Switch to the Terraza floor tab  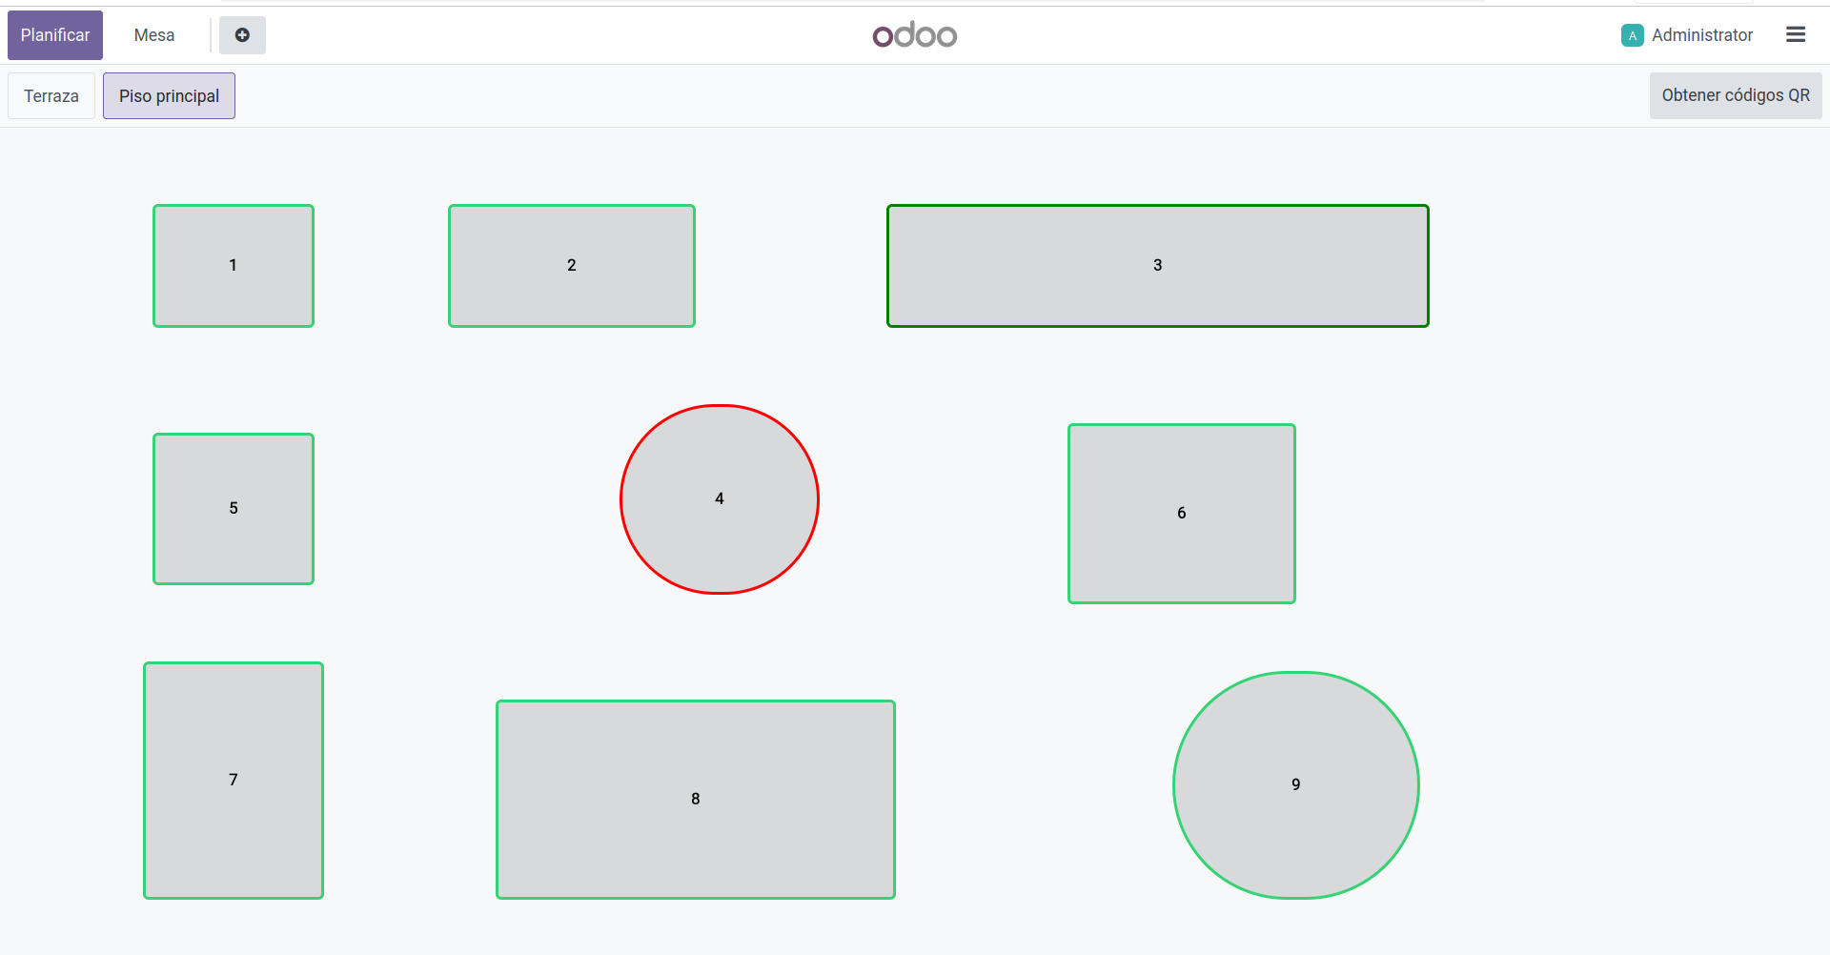[51, 96]
